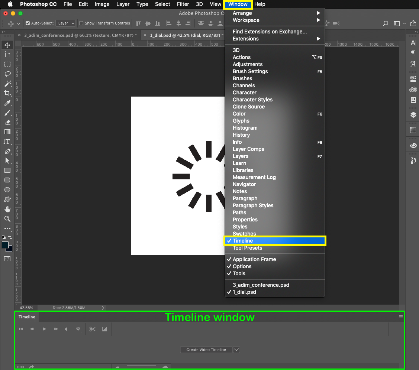Select the Magic Wand tool

[x=7, y=83]
